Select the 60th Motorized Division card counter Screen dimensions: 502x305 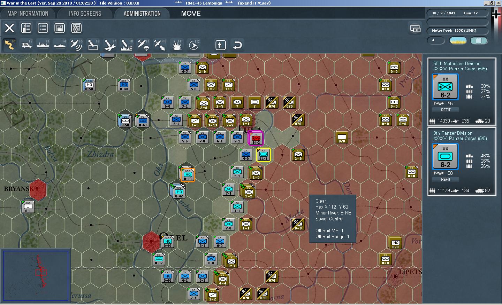tap(445, 87)
